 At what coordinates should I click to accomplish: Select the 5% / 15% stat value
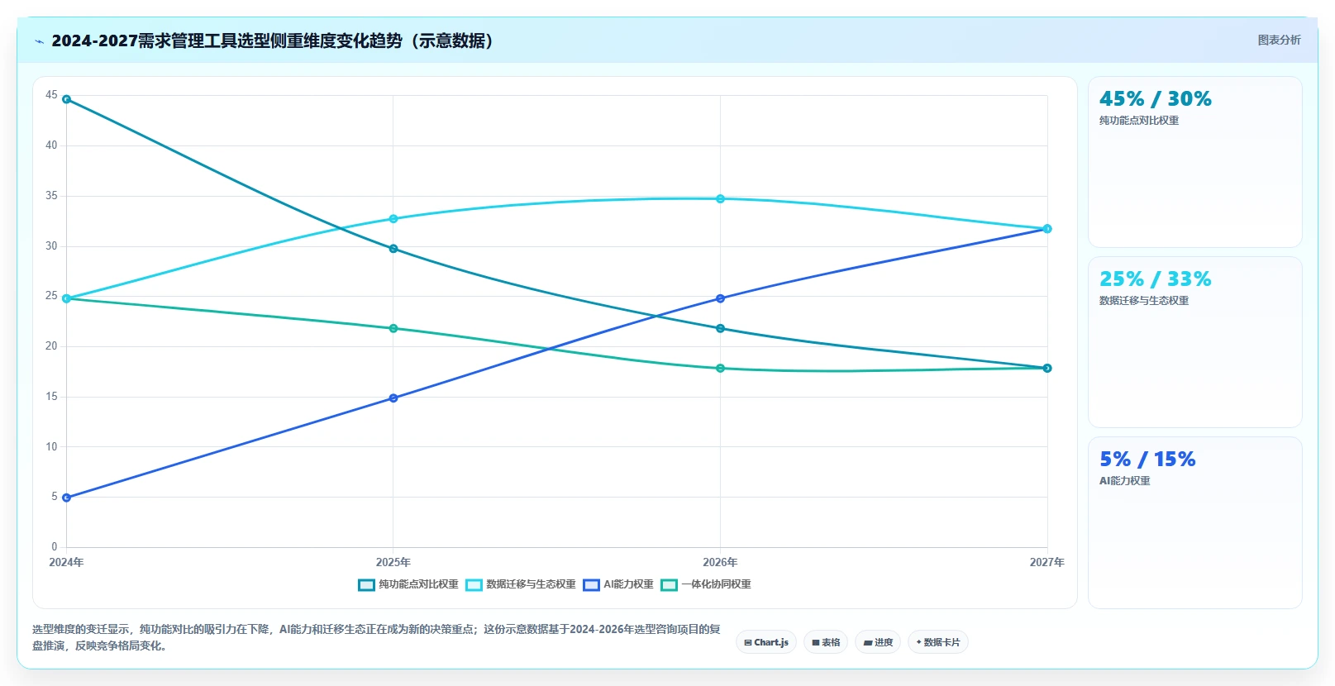[x=1147, y=460]
